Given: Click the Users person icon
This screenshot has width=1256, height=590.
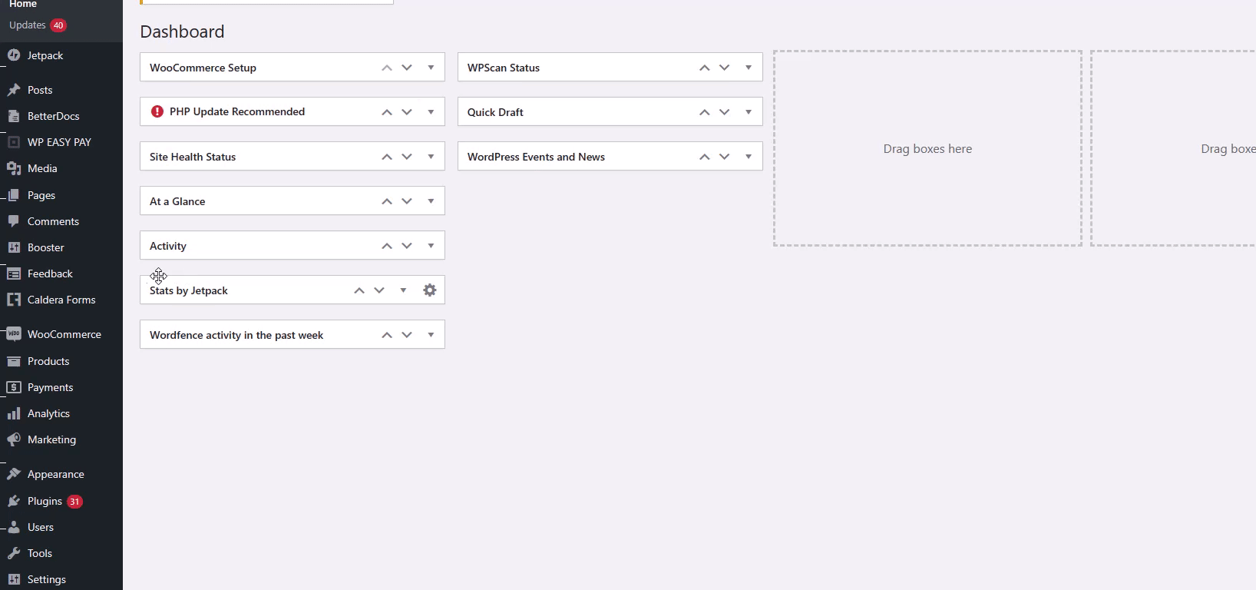Looking at the screenshot, I should (14, 527).
